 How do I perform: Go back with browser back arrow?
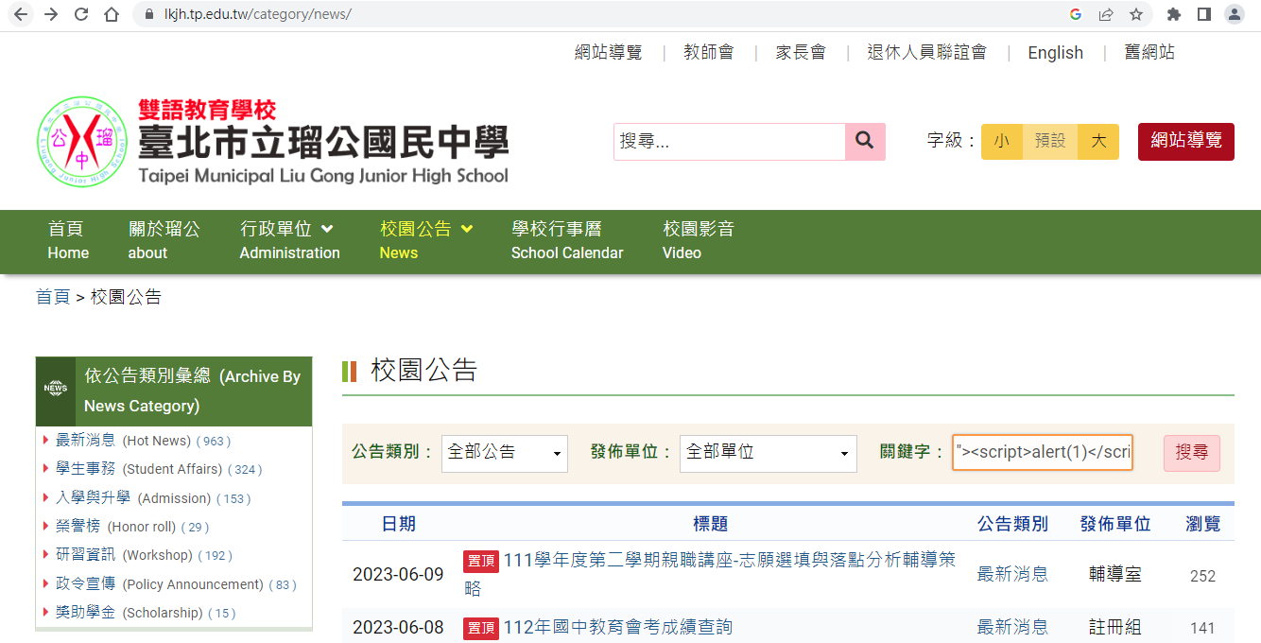pos(20,14)
